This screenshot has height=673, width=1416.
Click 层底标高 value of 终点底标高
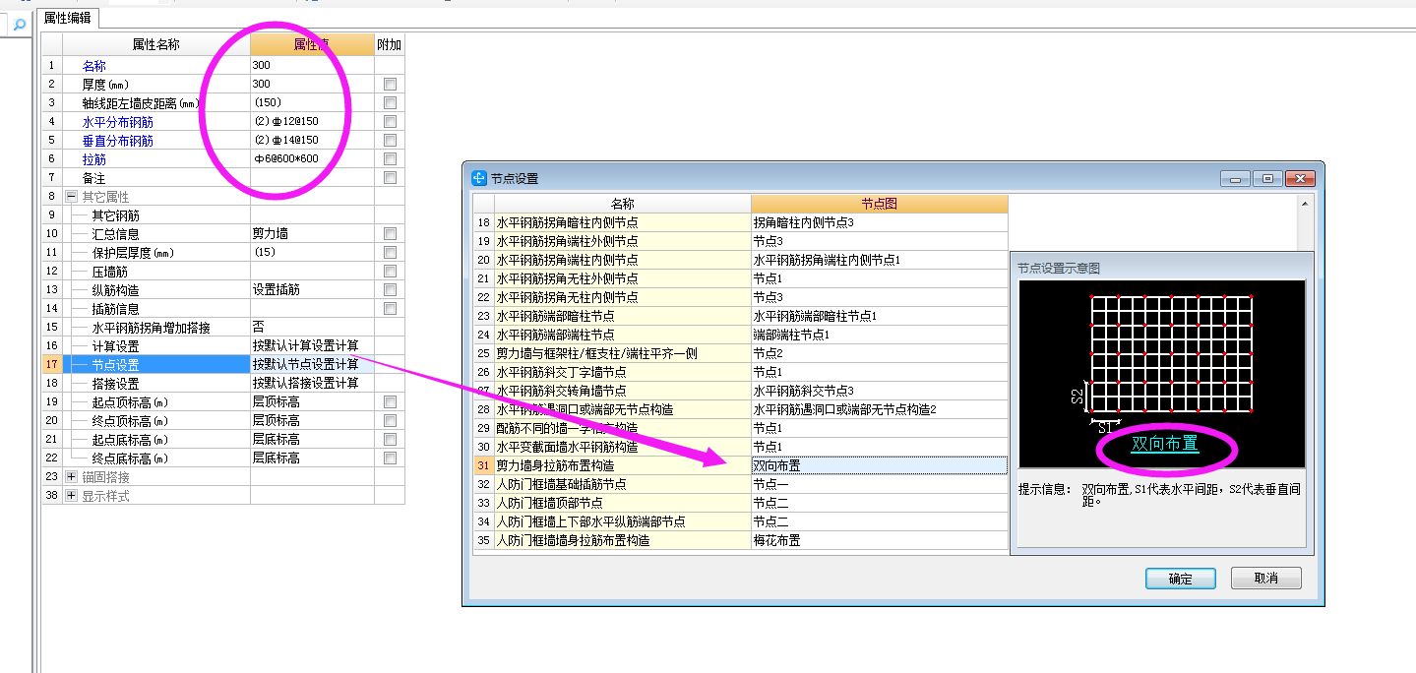coord(312,458)
